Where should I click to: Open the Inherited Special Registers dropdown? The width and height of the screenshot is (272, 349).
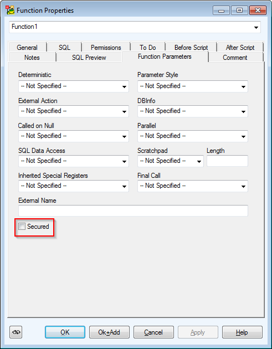(x=74, y=186)
